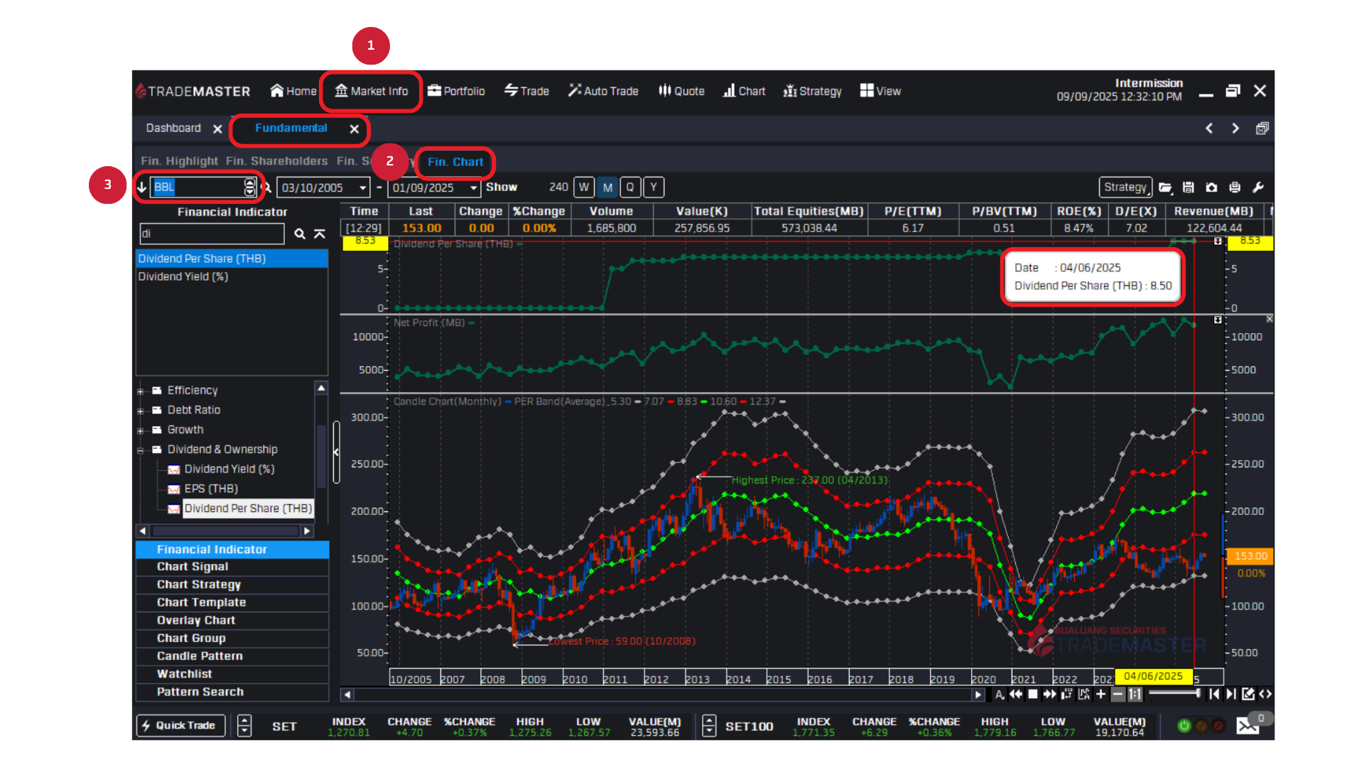This screenshot has width=1364, height=767.
Task: Select Dividend Yield (%) in results list
Action: [183, 276]
